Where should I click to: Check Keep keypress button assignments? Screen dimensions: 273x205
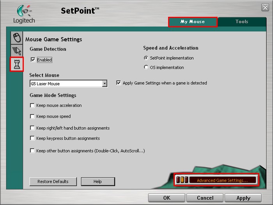click(32, 138)
